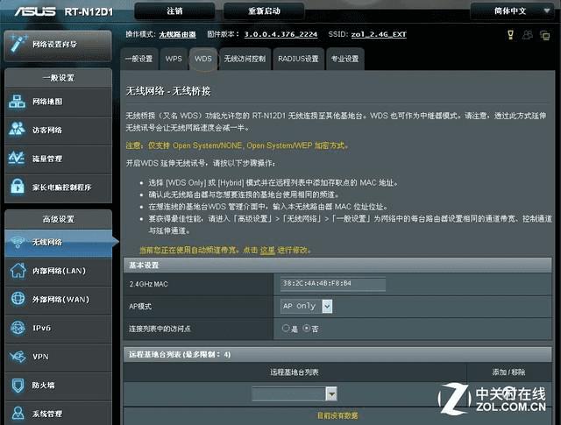This screenshot has height=425, width=561.
Task: Click the 无线网络 sidebar menu item text
Action: [47, 243]
